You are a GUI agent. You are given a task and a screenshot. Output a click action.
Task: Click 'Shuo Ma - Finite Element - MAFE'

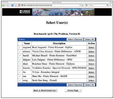50,76
